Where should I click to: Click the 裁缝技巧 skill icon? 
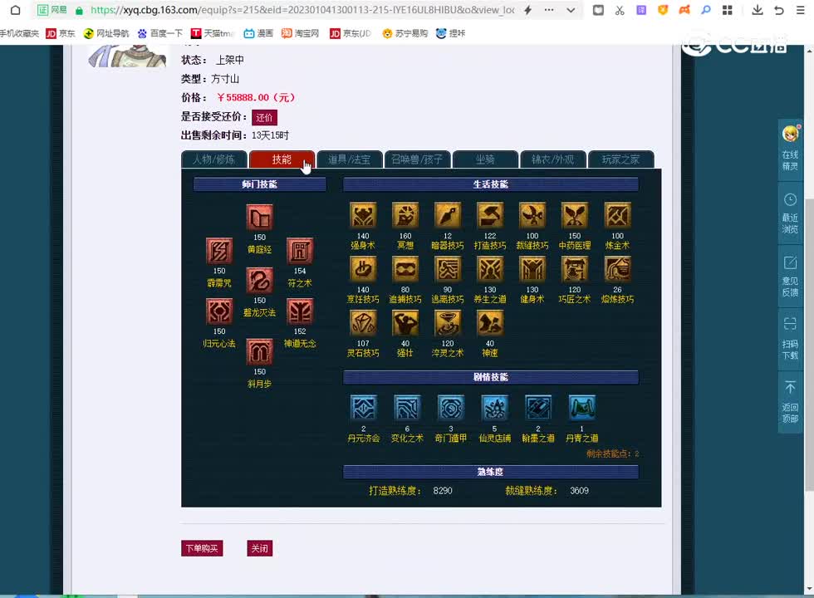tap(532, 215)
